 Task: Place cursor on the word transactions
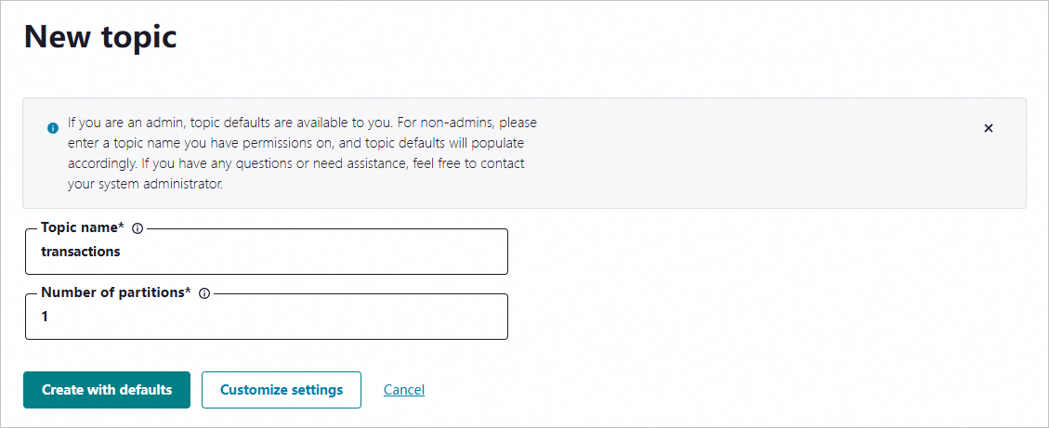81,252
